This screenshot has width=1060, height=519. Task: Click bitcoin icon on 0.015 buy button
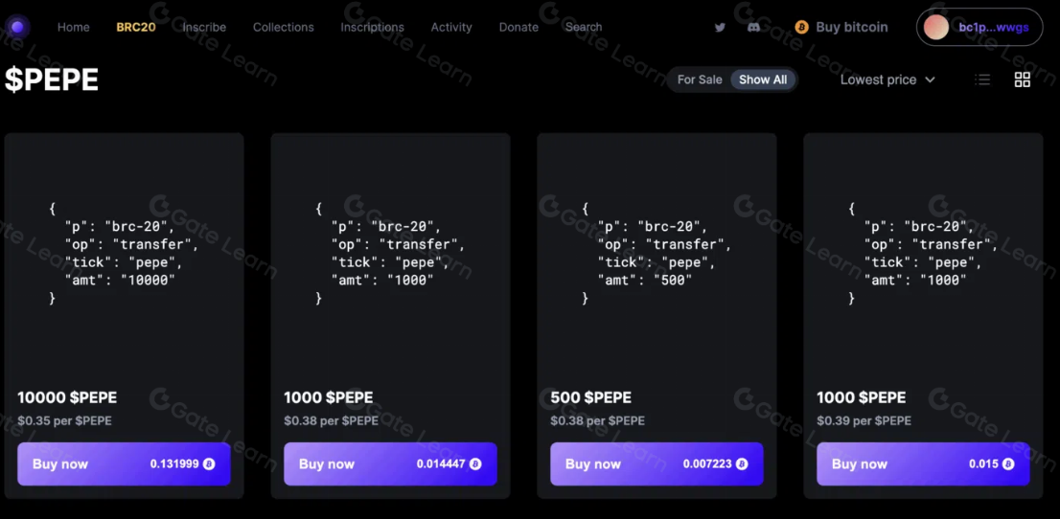(1007, 463)
